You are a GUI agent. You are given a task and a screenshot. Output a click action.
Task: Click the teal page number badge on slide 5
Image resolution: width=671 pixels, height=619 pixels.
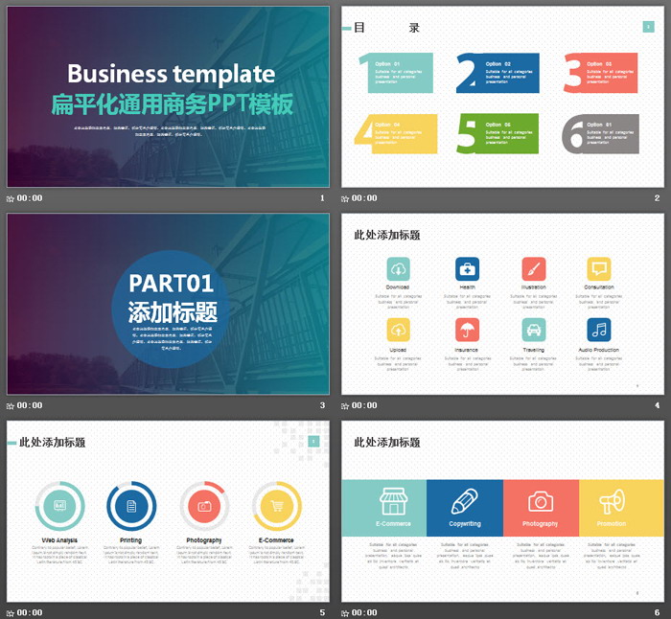pyautogui.click(x=313, y=441)
